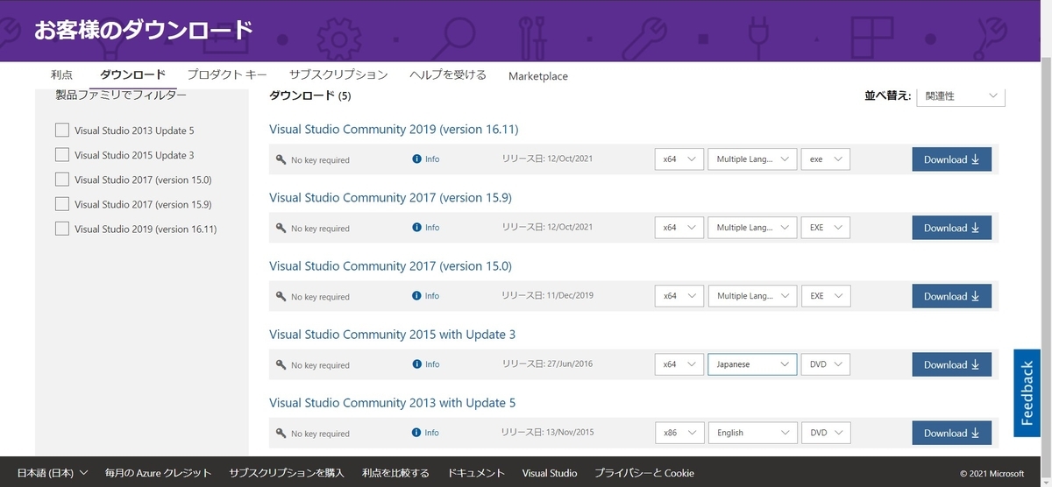
Task: Open the Visual Studio Community 2019 (version 16.11) title link
Action: pyautogui.click(x=394, y=130)
